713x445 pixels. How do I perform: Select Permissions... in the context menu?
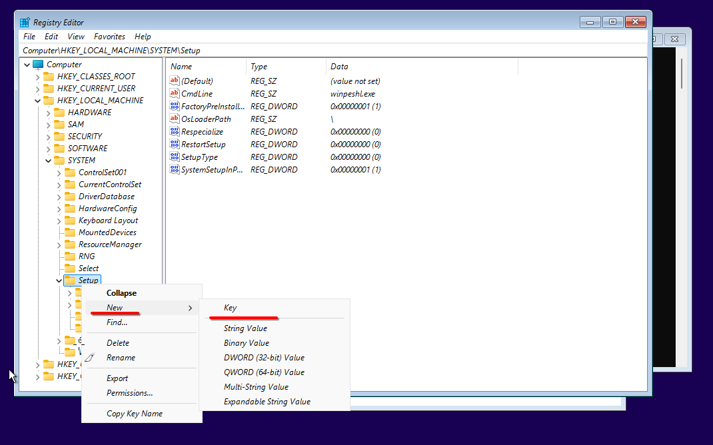(x=142, y=393)
